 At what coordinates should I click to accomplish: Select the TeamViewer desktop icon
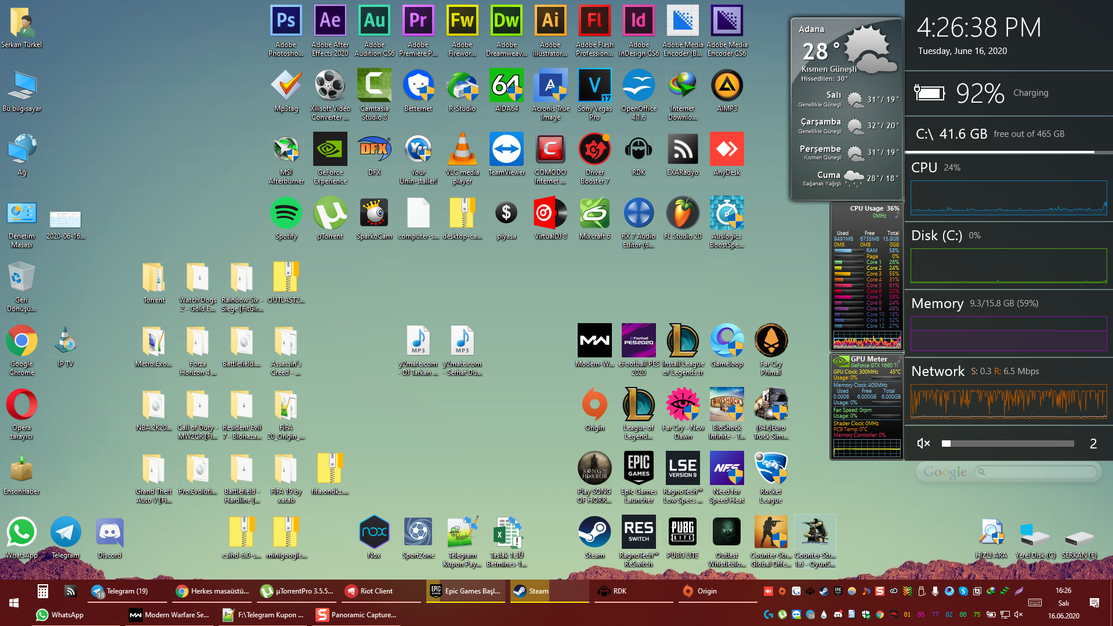tap(506, 154)
